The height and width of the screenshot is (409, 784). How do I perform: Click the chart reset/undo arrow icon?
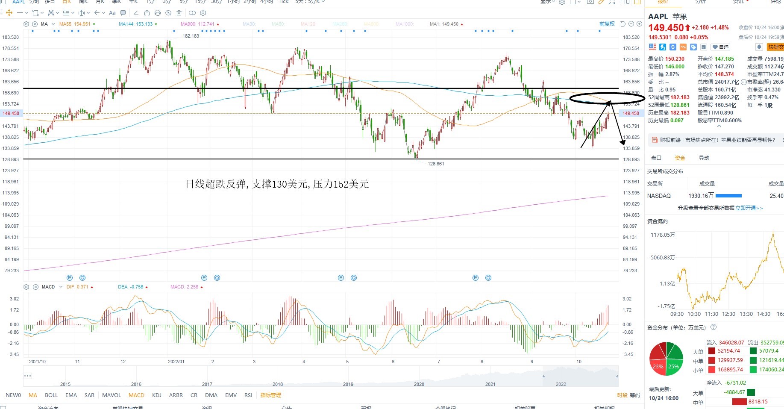623,24
